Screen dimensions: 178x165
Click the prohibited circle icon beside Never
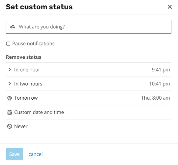10,126
